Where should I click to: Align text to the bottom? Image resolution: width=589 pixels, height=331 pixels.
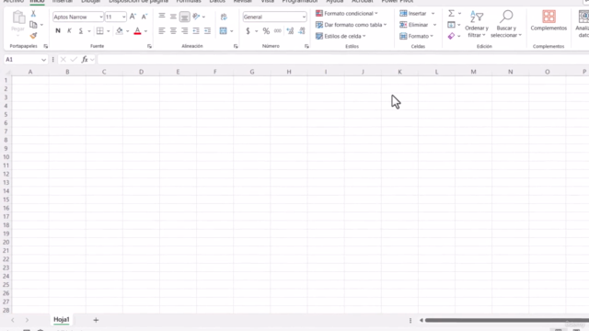click(184, 17)
